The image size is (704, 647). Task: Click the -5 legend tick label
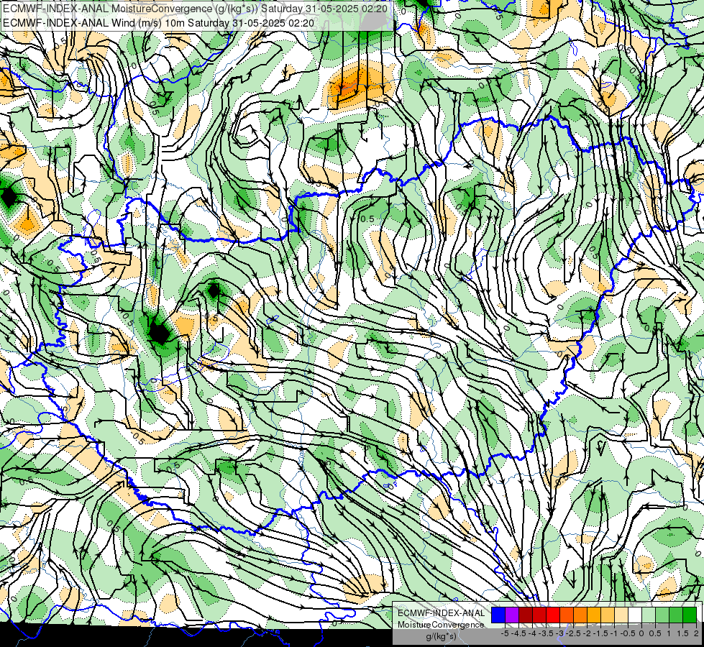(x=505, y=633)
